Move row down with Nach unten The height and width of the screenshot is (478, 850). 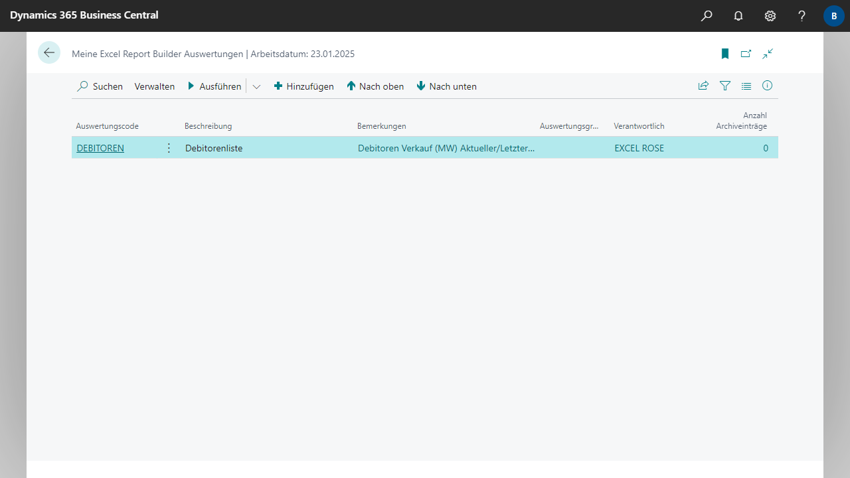click(x=446, y=86)
